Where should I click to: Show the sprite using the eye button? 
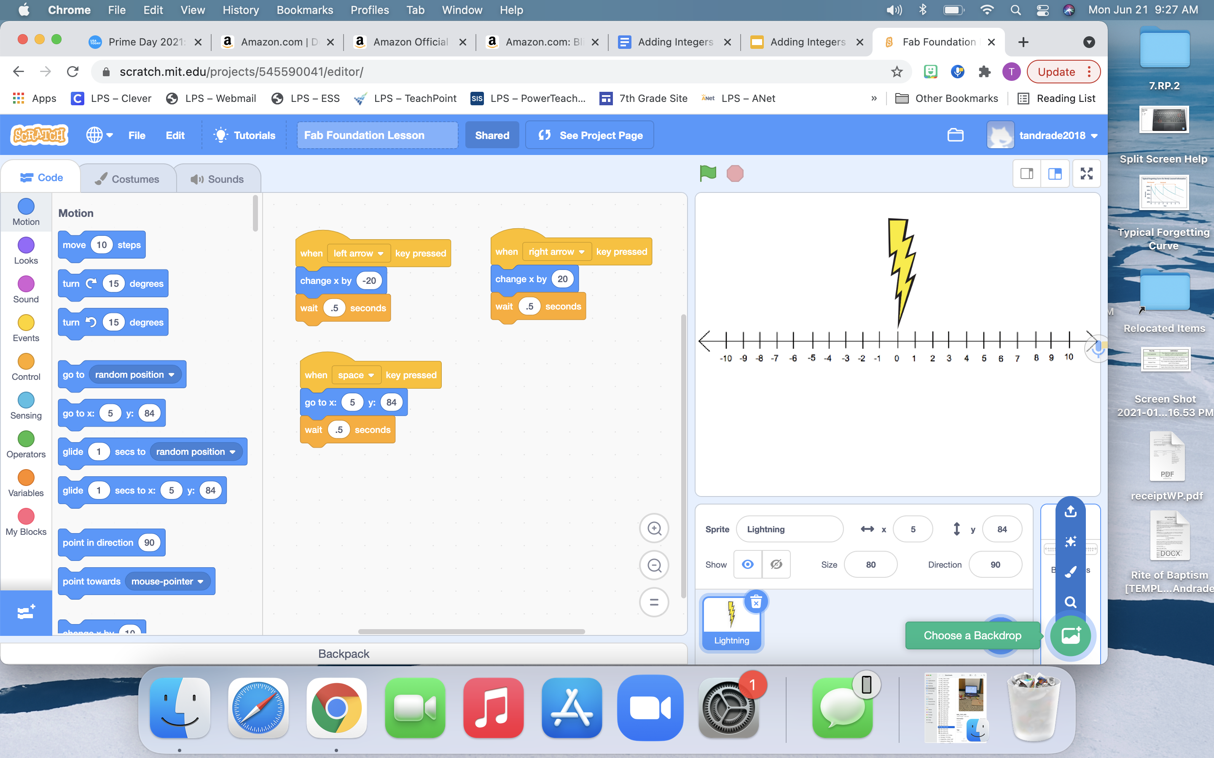(x=747, y=564)
